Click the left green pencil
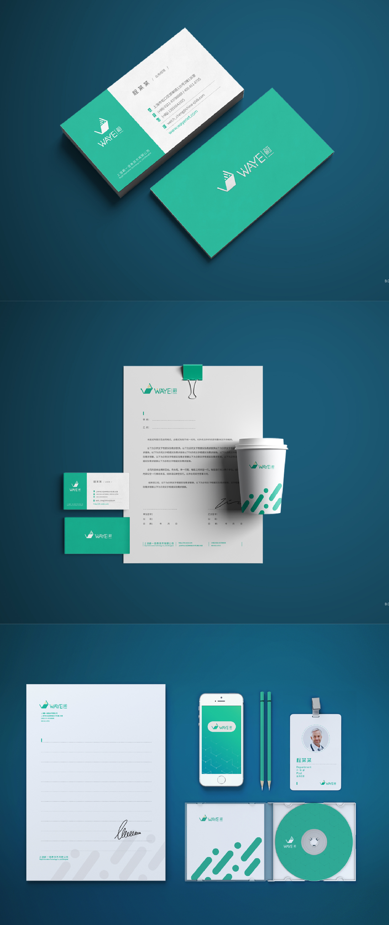 click(x=262, y=741)
